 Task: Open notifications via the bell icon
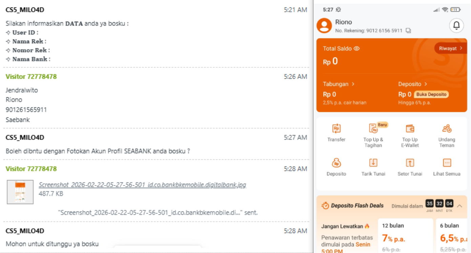click(x=456, y=26)
